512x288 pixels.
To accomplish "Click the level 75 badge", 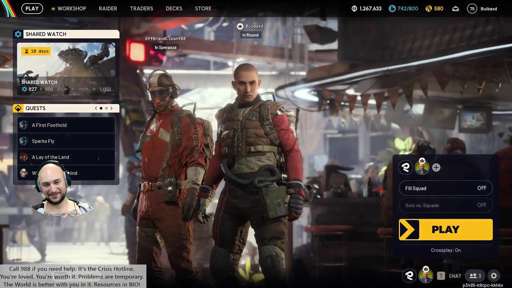I will coord(472,8).
